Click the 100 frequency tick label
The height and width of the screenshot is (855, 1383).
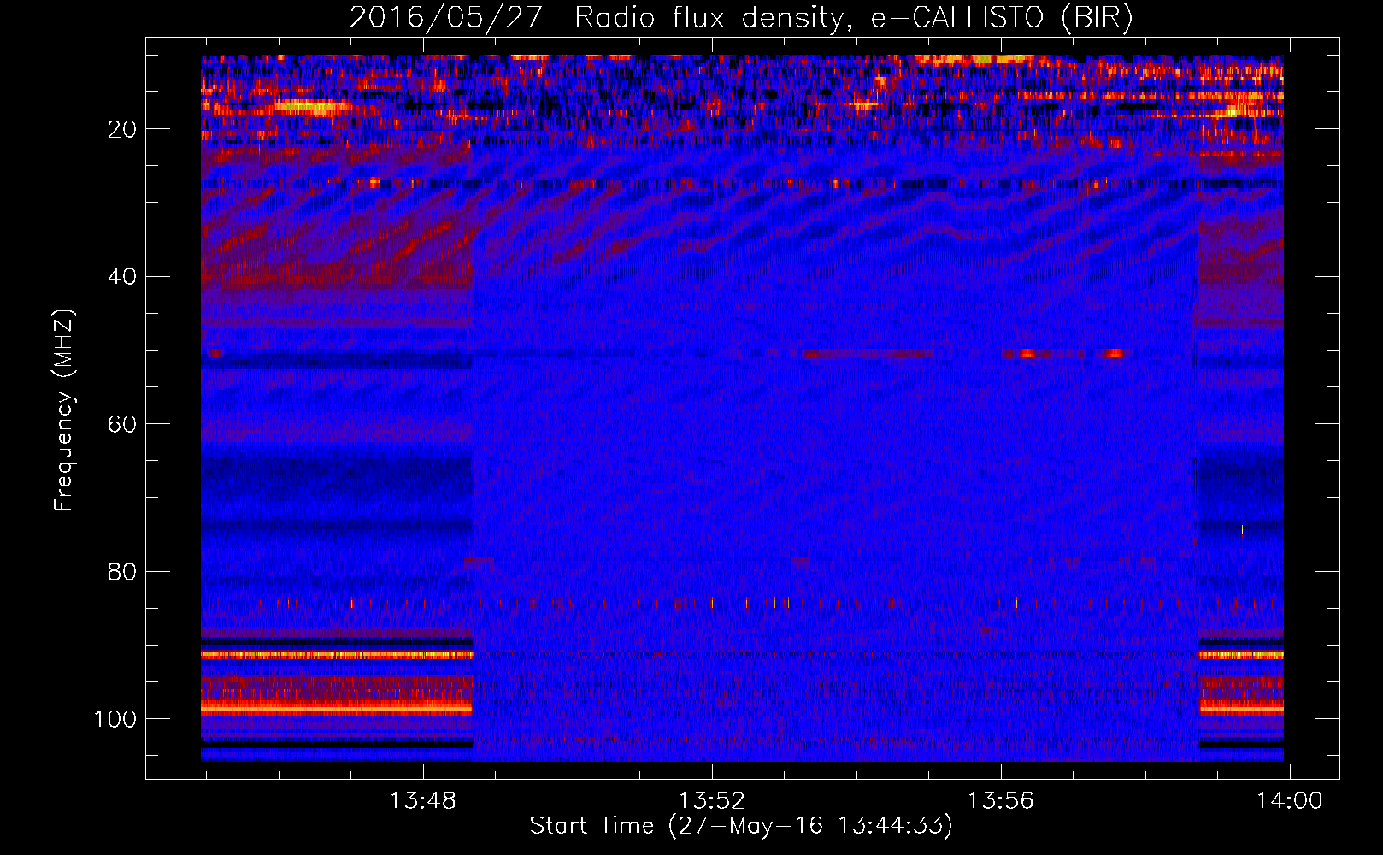pos(115,719)
